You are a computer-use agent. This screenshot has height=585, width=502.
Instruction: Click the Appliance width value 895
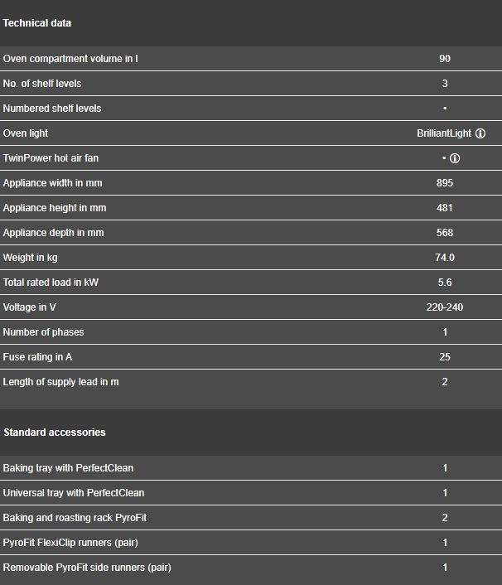click(445, 183)
